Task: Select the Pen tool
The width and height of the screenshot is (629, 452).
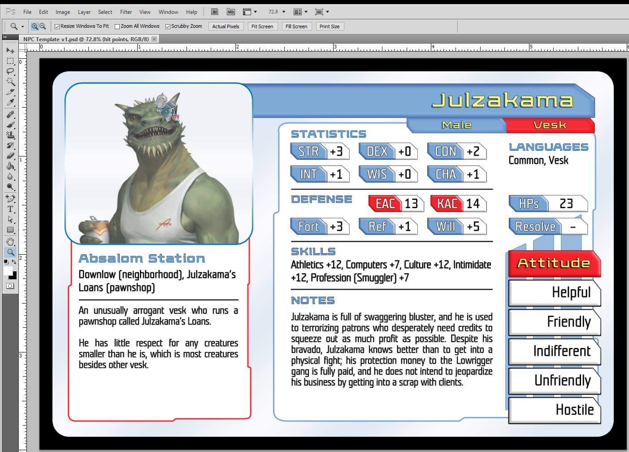Action: pyautogui.click(x=10, y=199)
